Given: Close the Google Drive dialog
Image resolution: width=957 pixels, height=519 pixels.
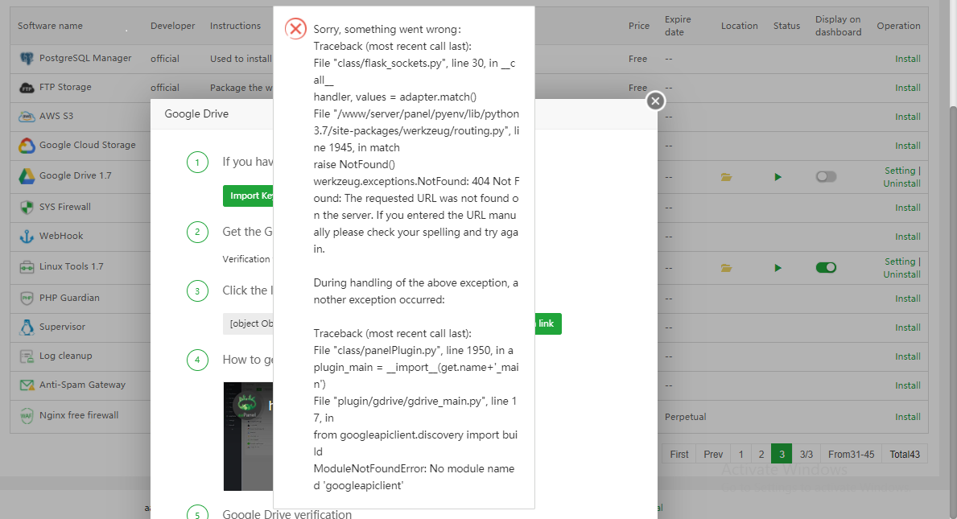Looking at the screenshot, I should [x=656, y=101].
